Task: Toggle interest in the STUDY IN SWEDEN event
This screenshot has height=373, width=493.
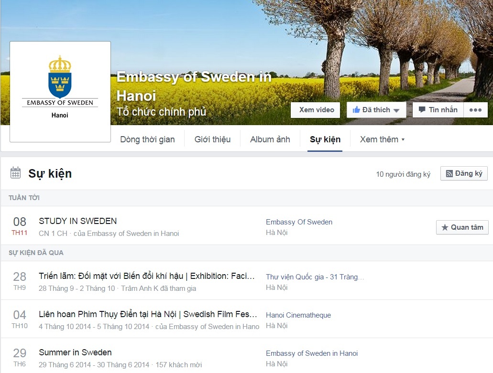Action: 462,227
